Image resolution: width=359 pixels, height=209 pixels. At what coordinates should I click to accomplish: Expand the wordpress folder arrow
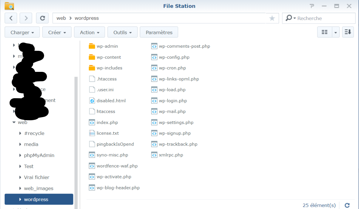tap(20, 199)
